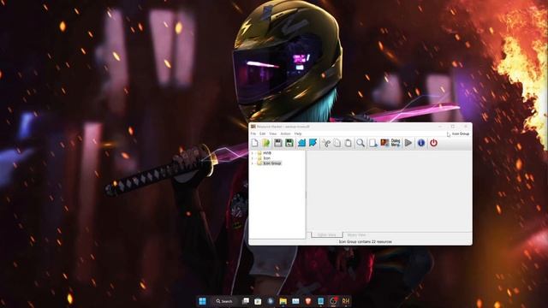Click the Icon Group label at top right
The image size is (548, 308).
461,133
